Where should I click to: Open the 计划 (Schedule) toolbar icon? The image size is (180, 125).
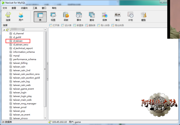tap(131, 16)
